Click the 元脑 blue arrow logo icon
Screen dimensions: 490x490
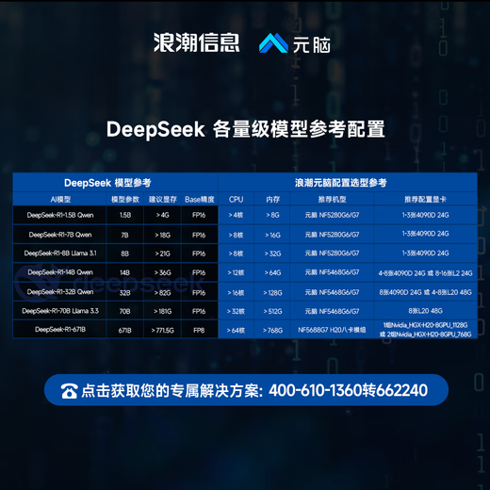point(273,43)
